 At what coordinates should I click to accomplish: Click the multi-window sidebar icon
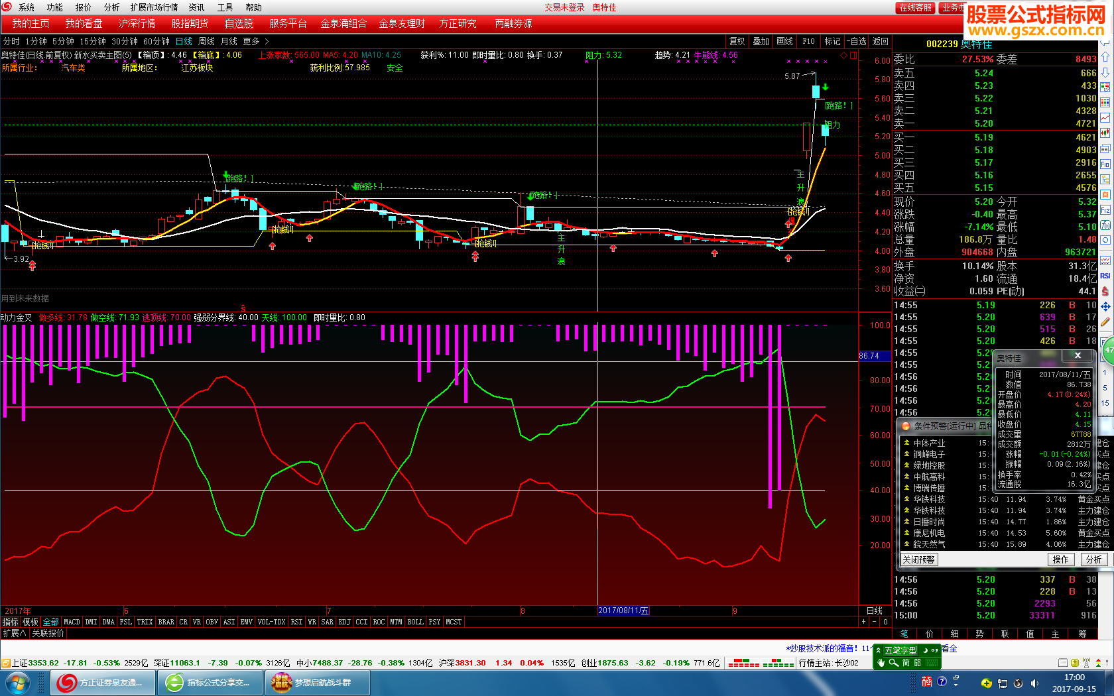[x=1105, y=149]
